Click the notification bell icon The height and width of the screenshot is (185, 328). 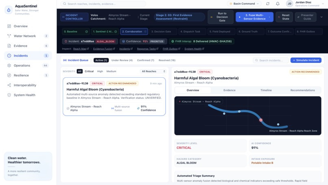[278, 4]
